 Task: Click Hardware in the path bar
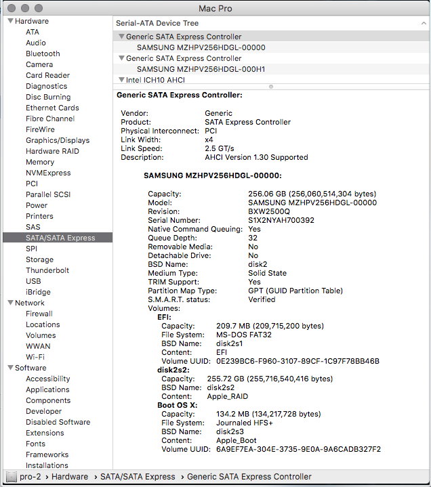(70, 476)
